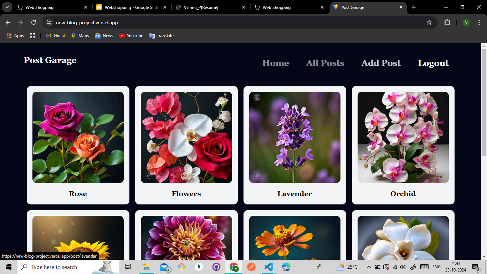Show hidden system tray icons

coord(369,267)
